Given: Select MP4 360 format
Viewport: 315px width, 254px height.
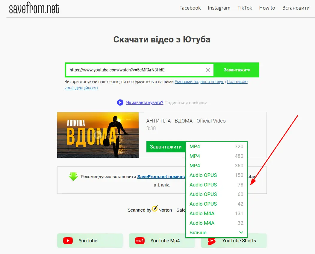Looking at the screenshot, I should (216, 166).
